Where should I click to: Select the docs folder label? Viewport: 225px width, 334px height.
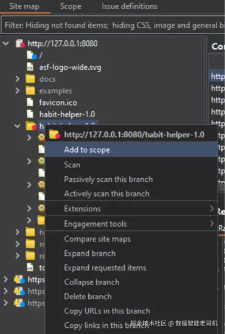click(47, 79)
